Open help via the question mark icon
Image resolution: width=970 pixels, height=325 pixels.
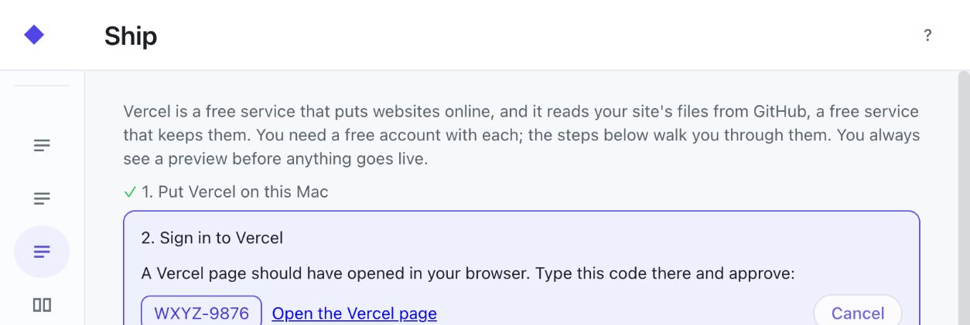927,35
